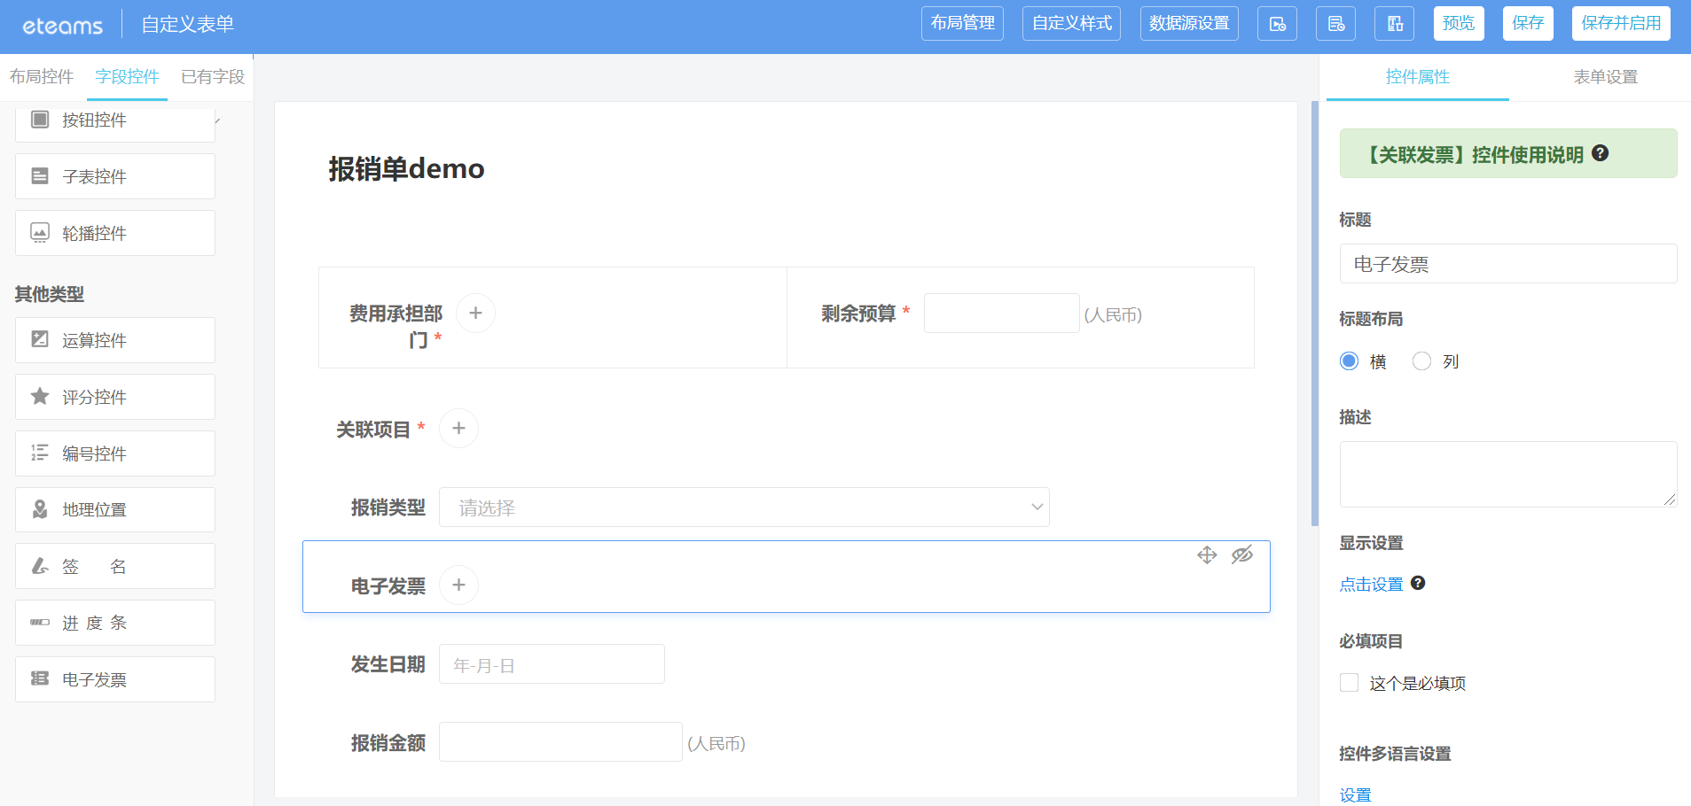Image resolution: width=1691 pixels, height=806 pixels.
Task: Select the 进度条 icon
Action: 40,623
